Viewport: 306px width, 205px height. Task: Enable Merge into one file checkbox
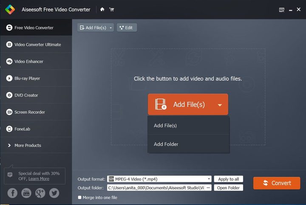click(79, 197)
